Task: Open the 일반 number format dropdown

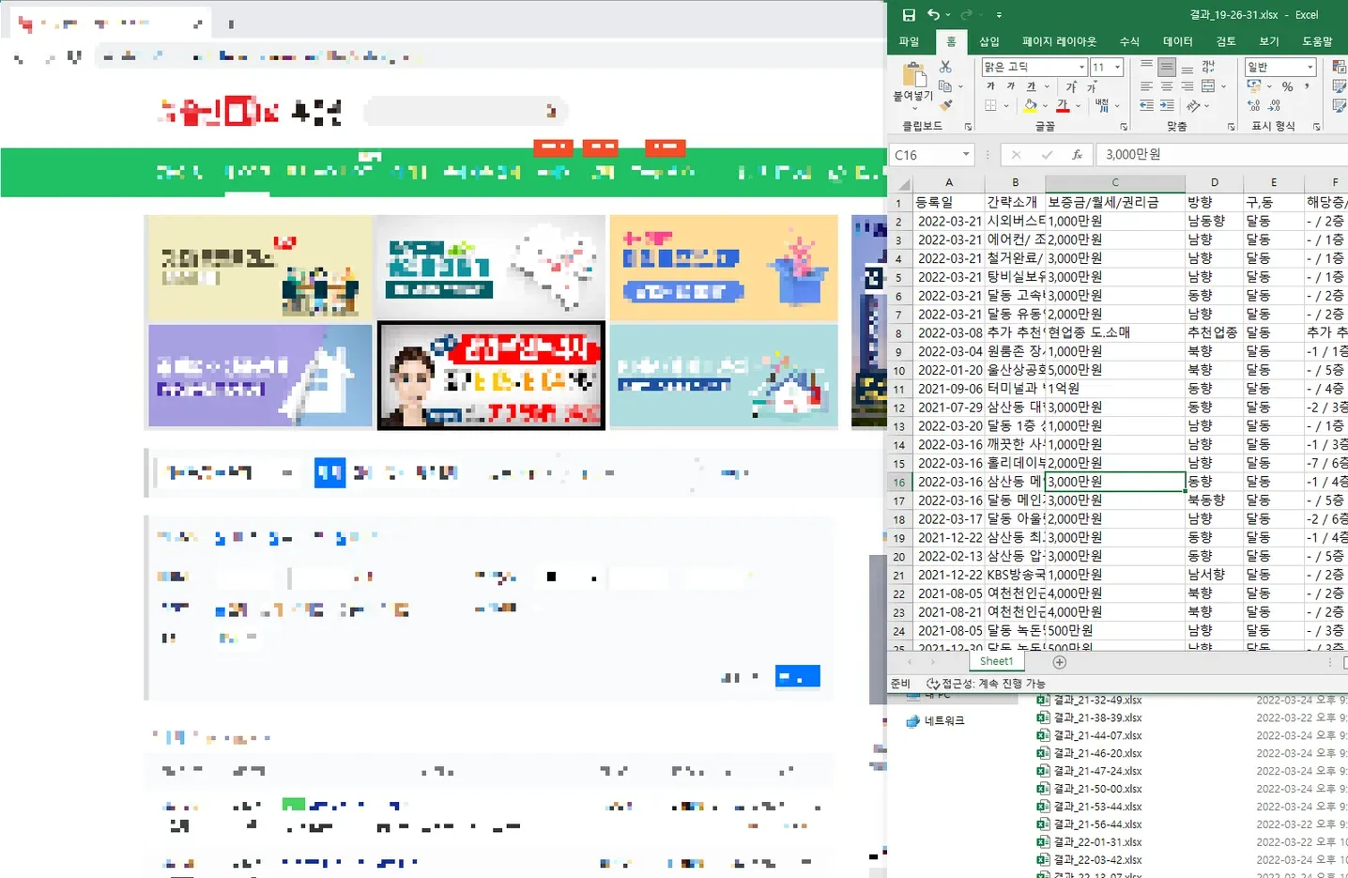Action: click(1310, 67)
